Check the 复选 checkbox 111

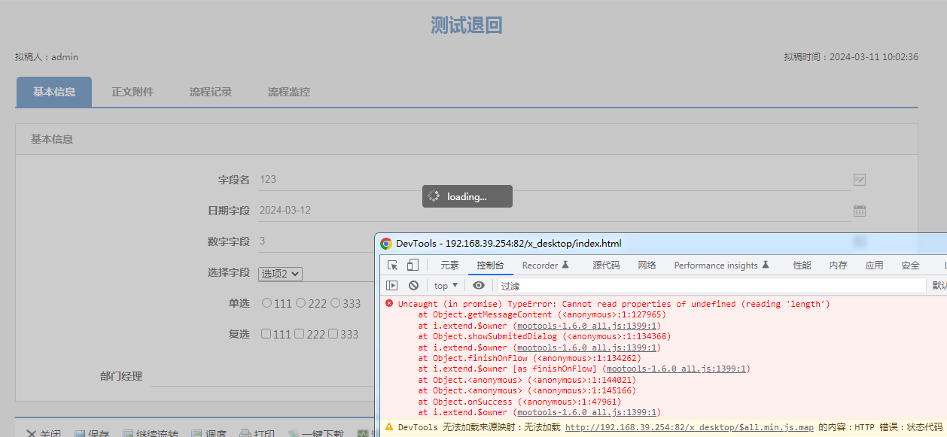pos(266,334)
